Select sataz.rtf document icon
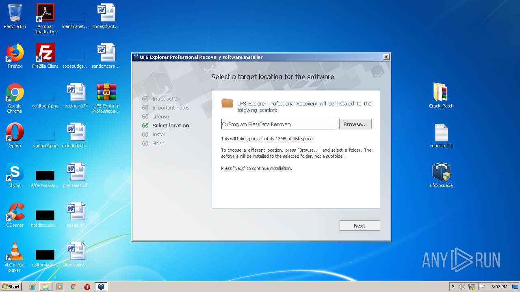520x292 pixels. [x=76, y=215]
